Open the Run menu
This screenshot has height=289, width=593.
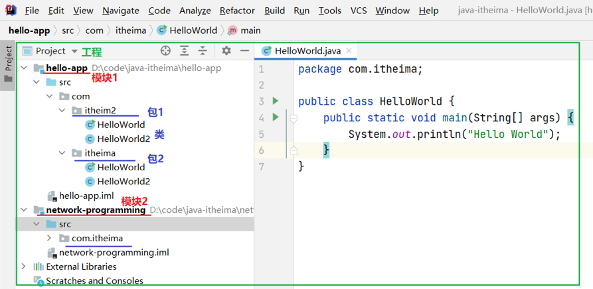click(301, 11)
